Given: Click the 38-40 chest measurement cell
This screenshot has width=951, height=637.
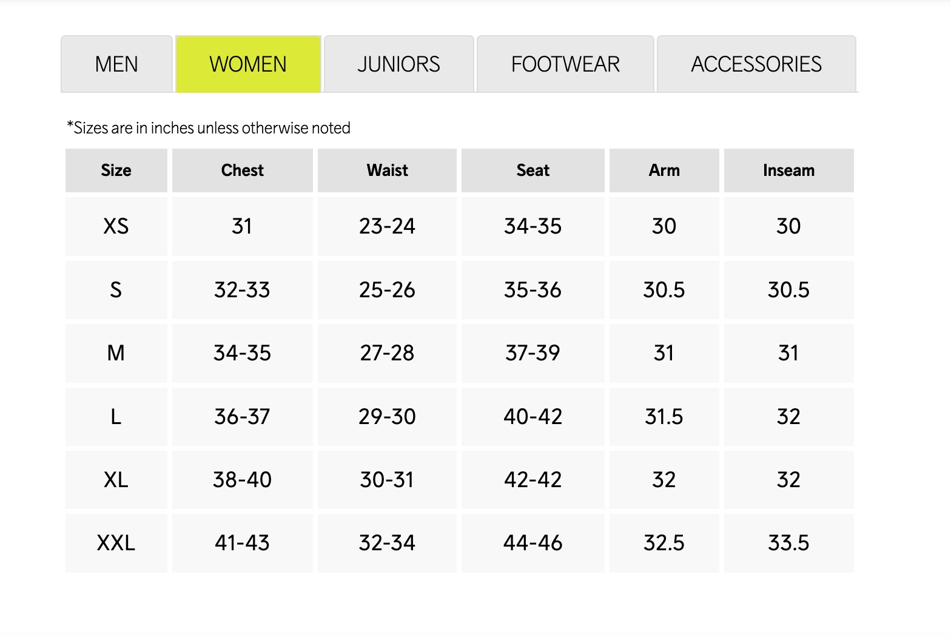Looking at the screenshot, I should pyautogui.click(x=242, y=480).
